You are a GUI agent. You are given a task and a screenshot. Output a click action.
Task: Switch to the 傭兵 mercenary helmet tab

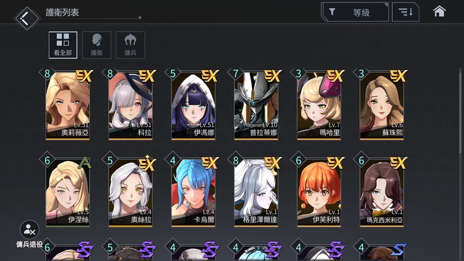point(130,45)
